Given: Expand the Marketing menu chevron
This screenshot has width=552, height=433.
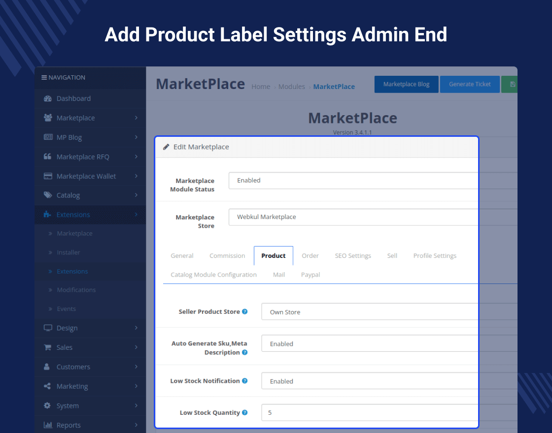Looking at the screenshot, I should (x=136, y=386).
